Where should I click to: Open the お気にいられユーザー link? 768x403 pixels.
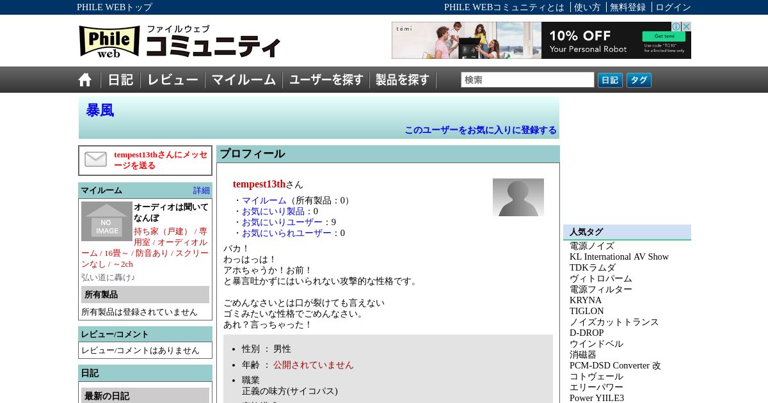pos(287,233)
